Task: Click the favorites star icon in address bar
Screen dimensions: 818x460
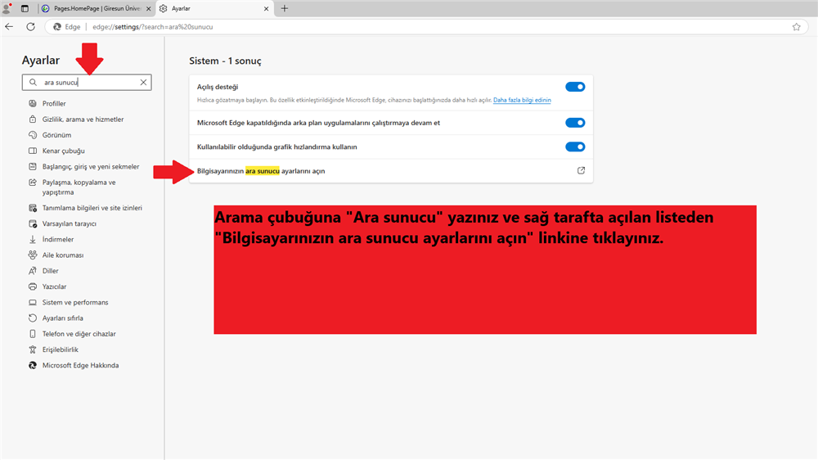Action: coord(796,26)
